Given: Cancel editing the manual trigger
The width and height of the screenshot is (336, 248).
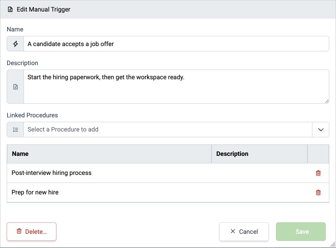Looking at the screenshot, I should [x=244, y=232].
